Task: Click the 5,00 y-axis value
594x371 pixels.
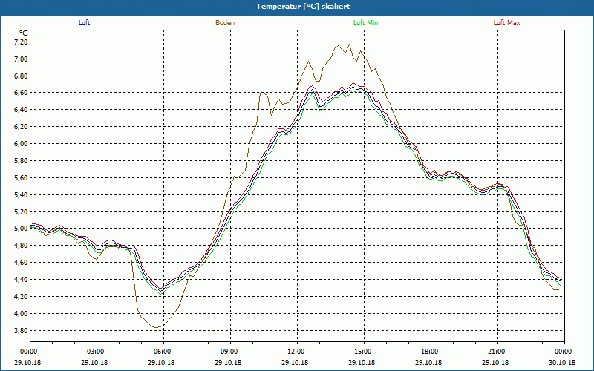Action: point(21,229)
